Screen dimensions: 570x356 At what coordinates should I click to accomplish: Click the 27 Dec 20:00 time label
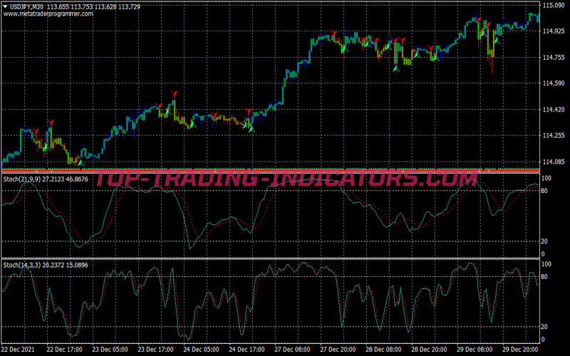pos(338,350)
